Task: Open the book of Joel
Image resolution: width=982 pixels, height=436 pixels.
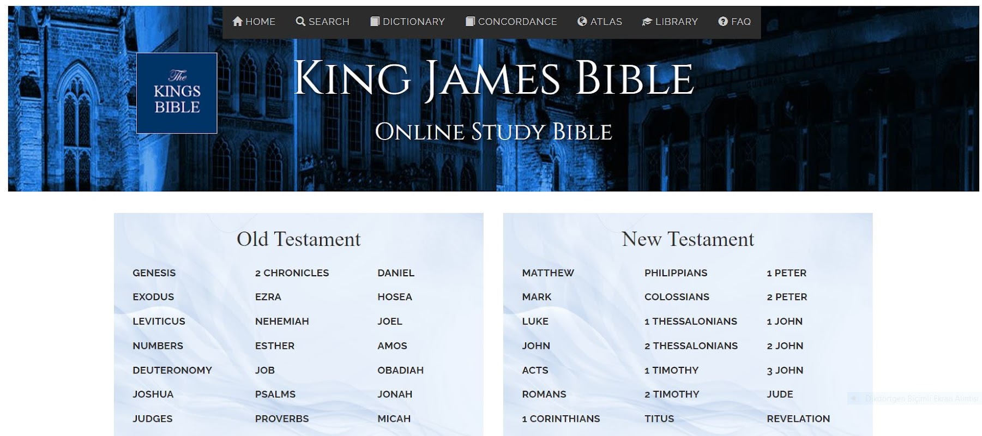Action: pos(390,322)
